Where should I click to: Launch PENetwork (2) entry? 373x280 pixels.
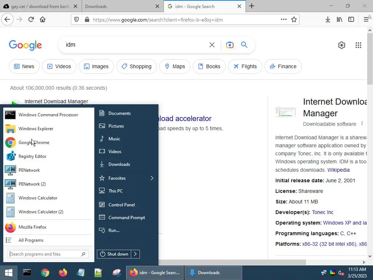48,184
